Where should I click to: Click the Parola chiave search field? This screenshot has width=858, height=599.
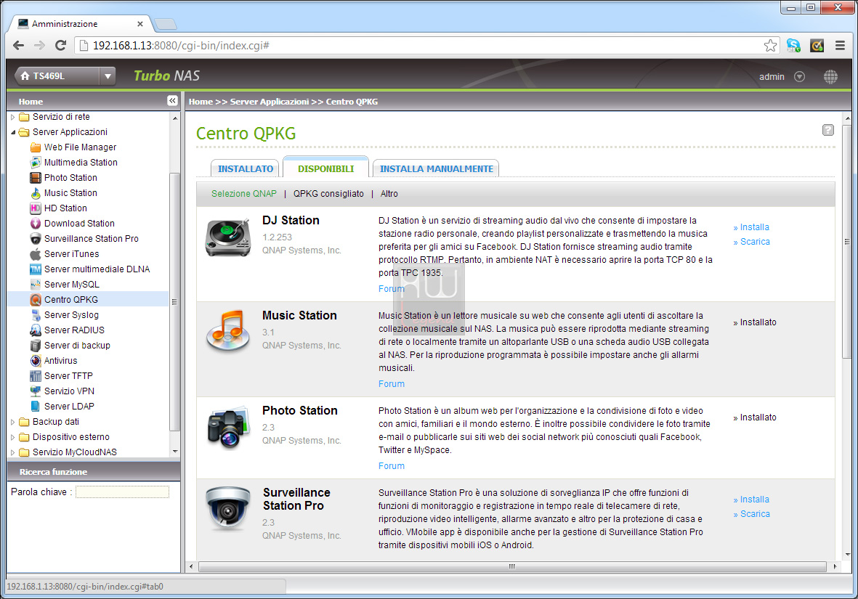coord(122,492)
